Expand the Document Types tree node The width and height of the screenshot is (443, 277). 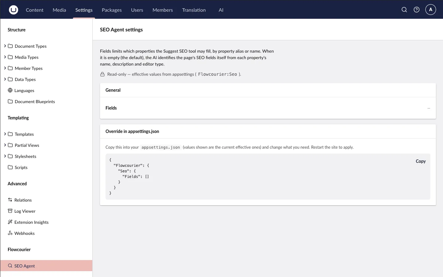click(5, 46)
